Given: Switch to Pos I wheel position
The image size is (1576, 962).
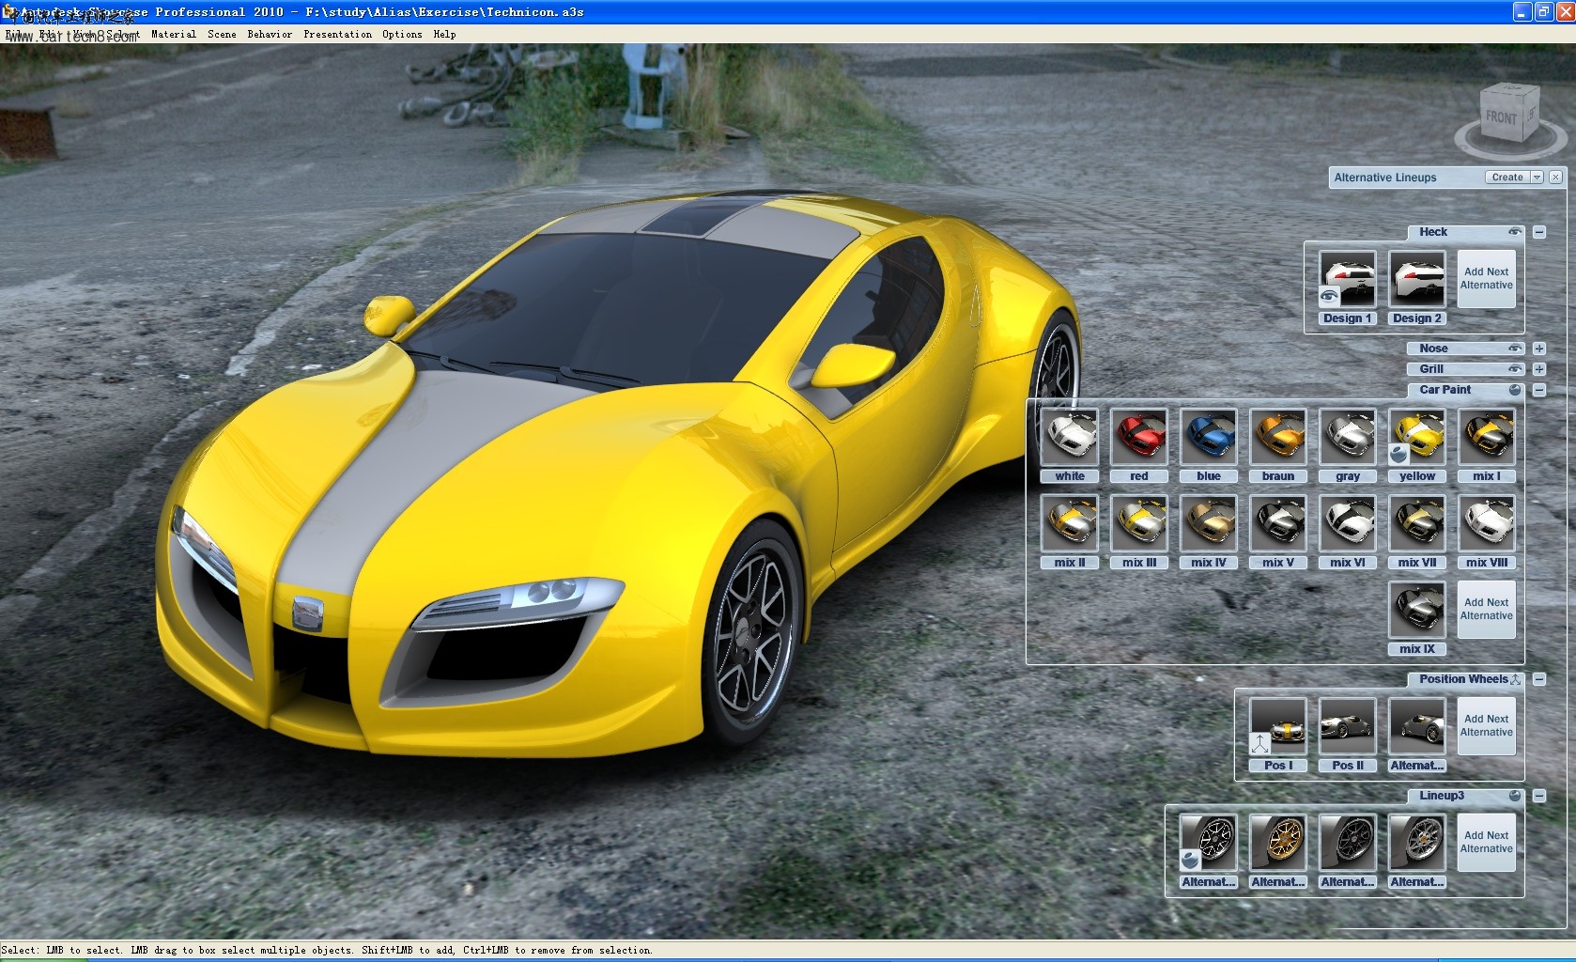Looking at the screenshot, I should click(x=1278, y=726).
